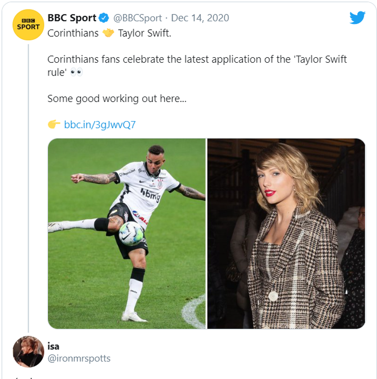Open the photo of woman in plaid blazer

coord(286,234)
